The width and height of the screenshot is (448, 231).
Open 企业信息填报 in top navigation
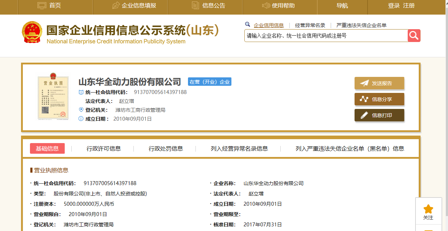point(139,5)
